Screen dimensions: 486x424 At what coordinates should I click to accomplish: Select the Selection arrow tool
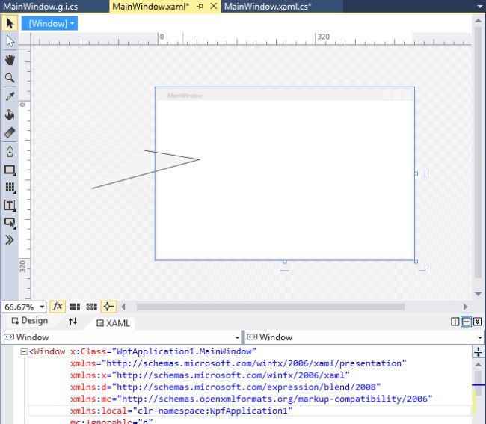pyautogui.click(x=10, y=24)
